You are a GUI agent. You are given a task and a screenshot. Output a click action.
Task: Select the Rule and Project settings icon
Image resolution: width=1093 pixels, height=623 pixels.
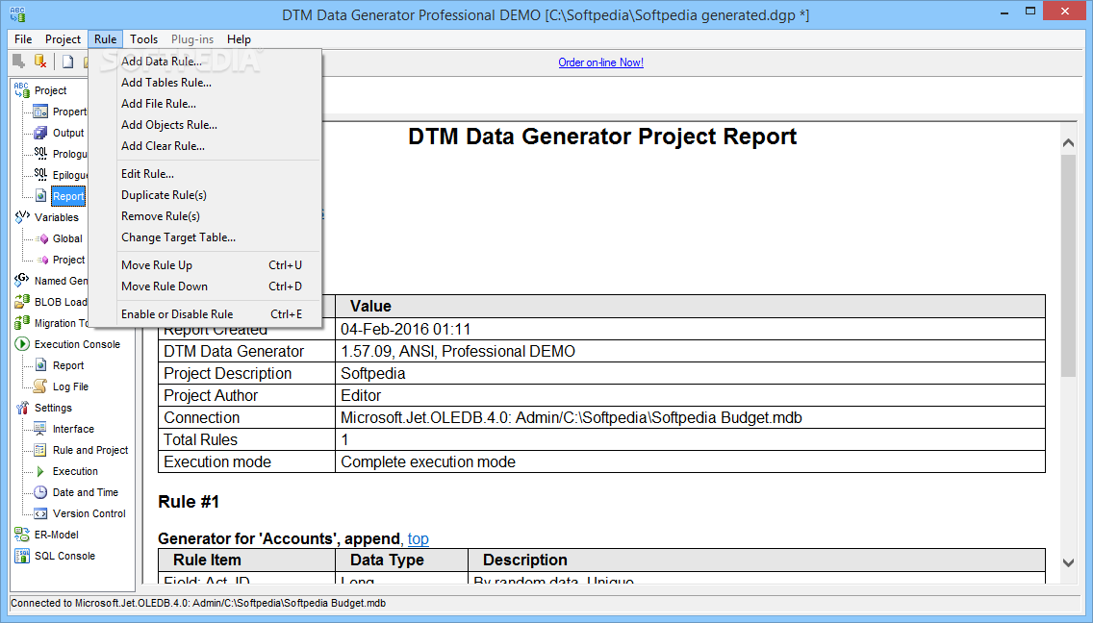coord(41,450)
